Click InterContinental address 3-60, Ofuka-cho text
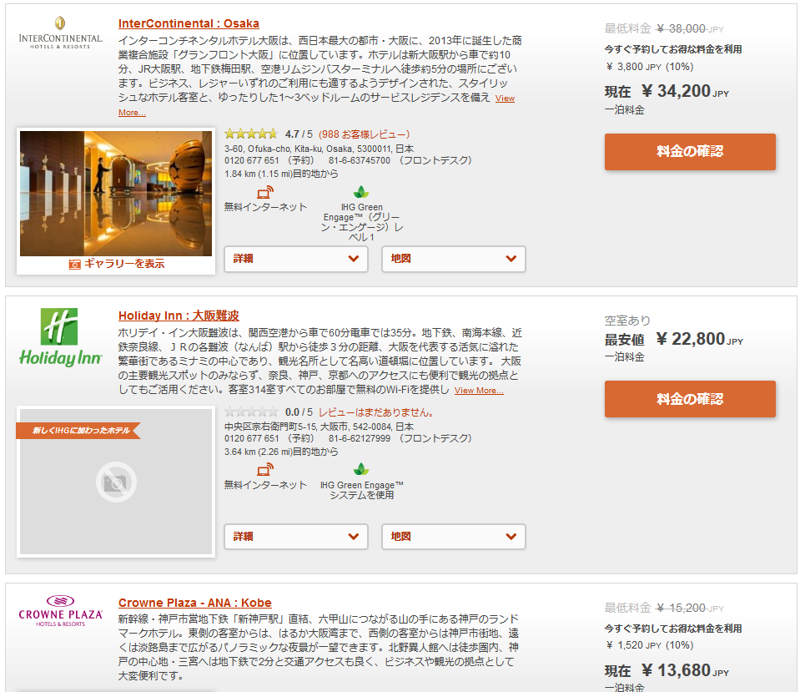The width and height of the screenshot is (800, 692). pos(319,149)
